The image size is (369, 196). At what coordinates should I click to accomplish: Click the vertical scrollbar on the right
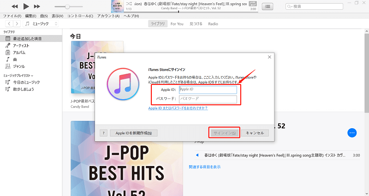point(367,73)
